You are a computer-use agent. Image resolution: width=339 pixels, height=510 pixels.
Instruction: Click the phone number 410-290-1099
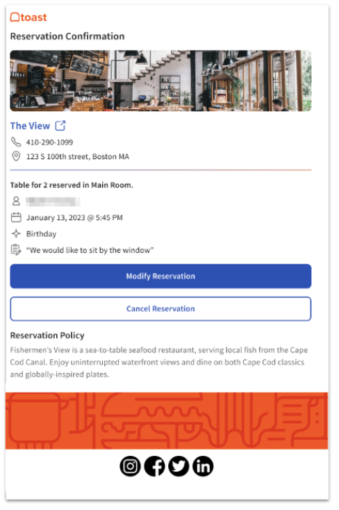coord(49,142)
